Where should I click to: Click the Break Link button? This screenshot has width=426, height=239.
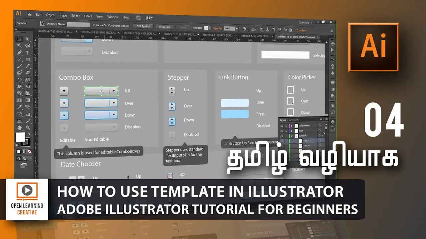click(164, 27)
